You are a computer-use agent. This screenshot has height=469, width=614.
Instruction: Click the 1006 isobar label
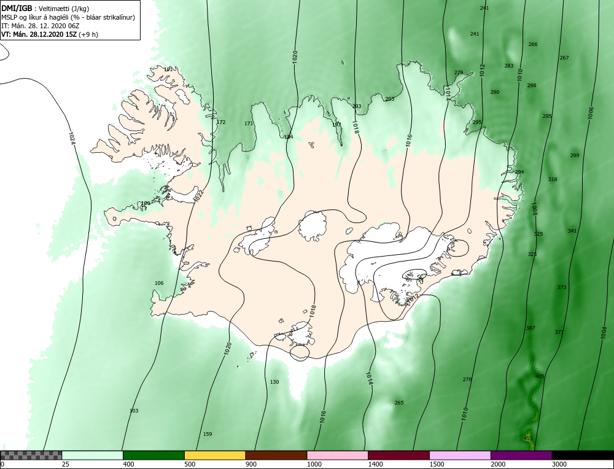tap(591, 113)
